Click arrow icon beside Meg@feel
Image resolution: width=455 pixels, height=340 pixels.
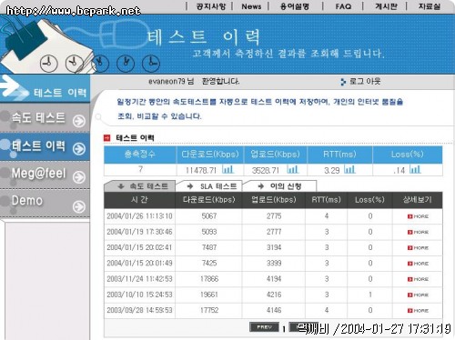pos(79,177)
